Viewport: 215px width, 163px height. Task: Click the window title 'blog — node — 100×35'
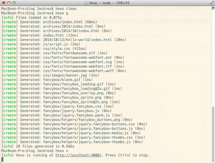(x=109, y=3)
